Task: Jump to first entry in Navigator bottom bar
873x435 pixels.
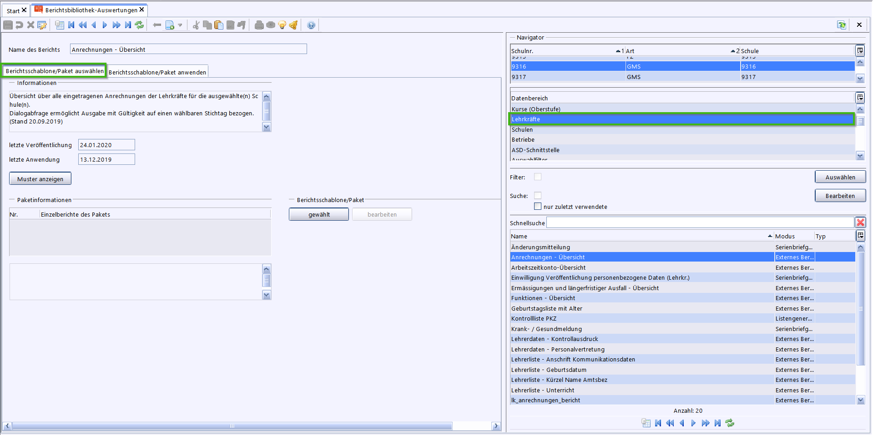Action: pyautogui.click(x=658, y=423)
